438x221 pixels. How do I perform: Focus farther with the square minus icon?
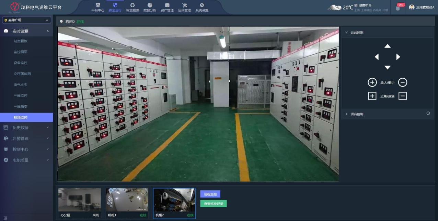point(403,96)
